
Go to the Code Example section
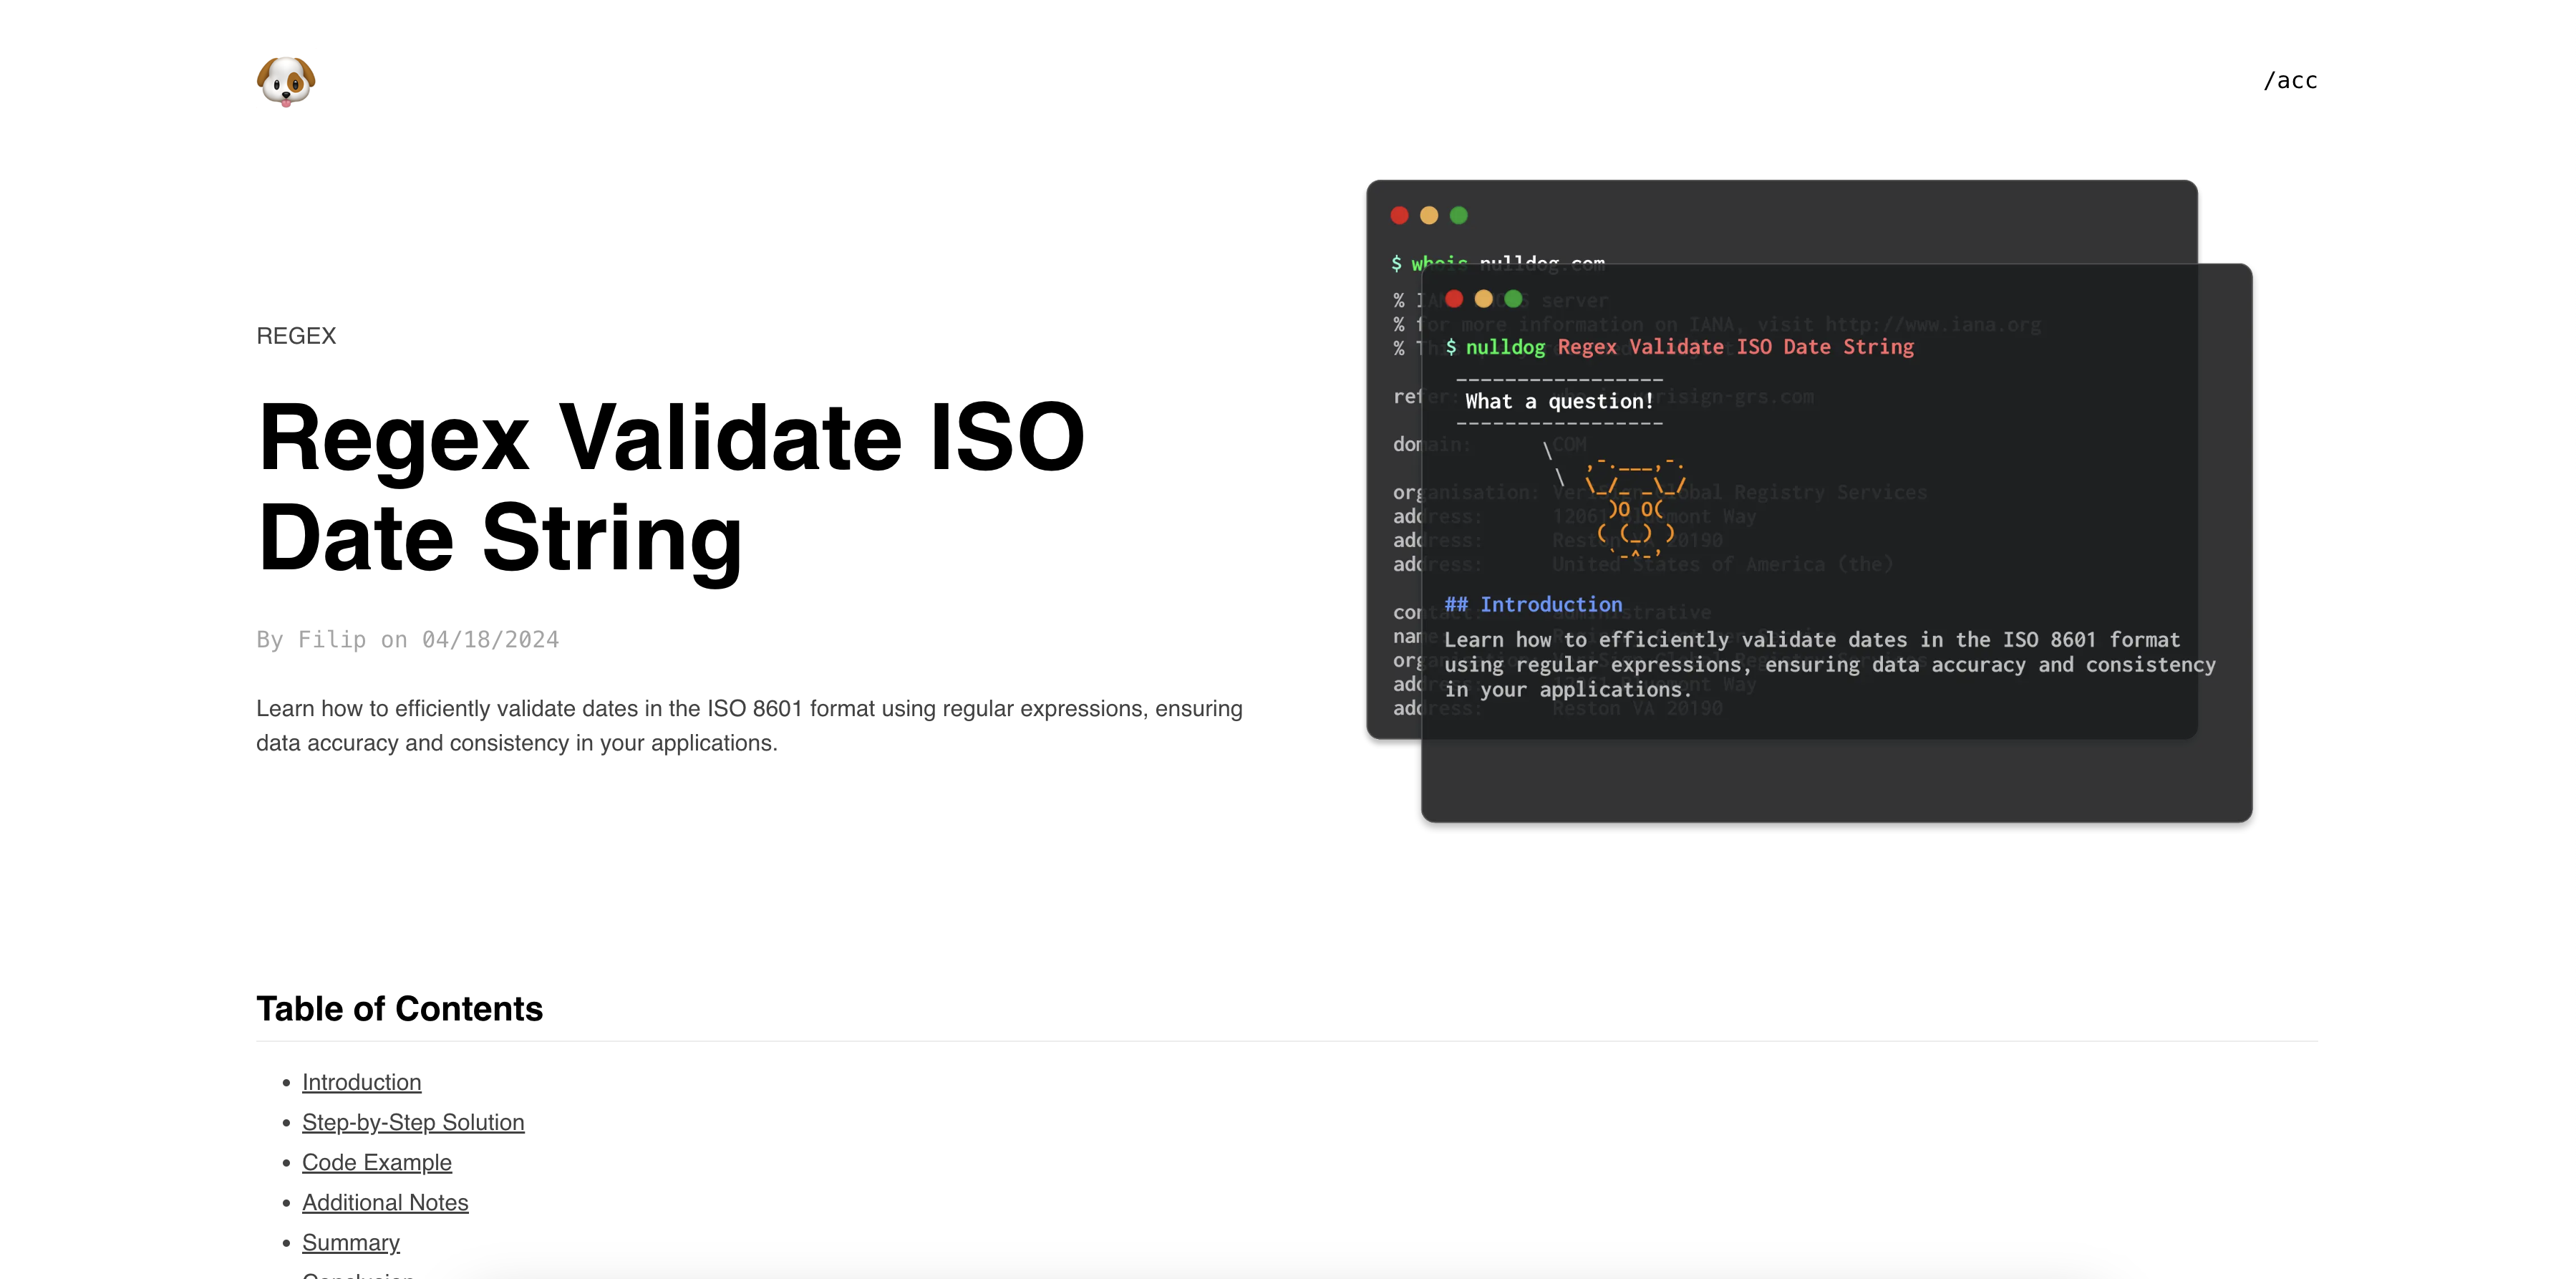(377, 1162)
